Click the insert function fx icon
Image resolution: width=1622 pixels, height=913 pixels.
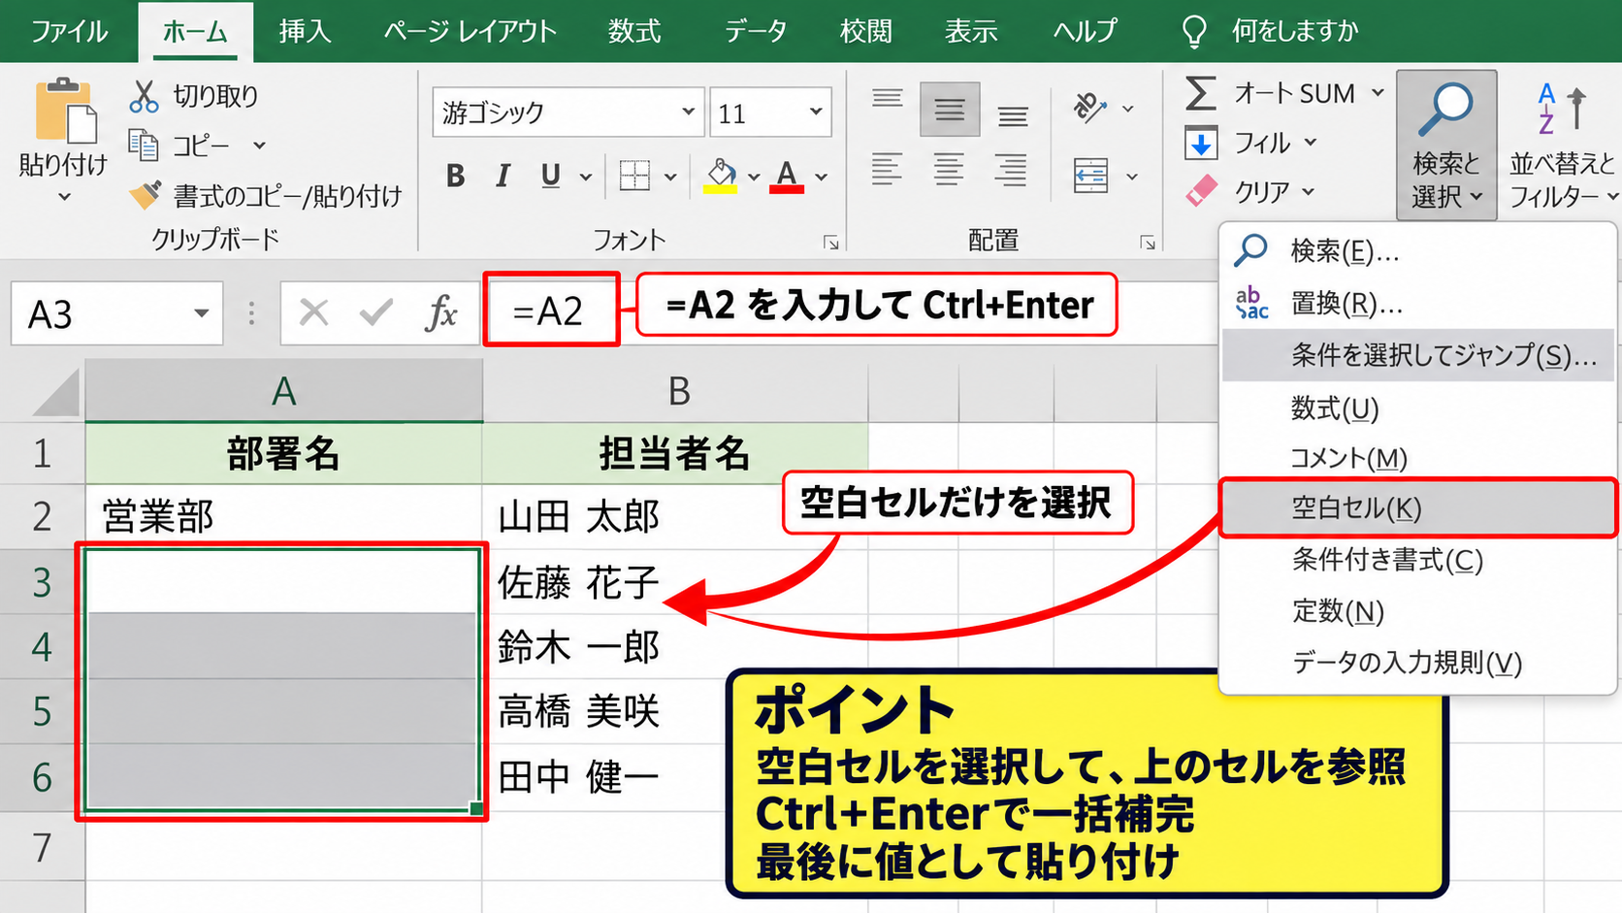pyautogui.click(x=440, y=312)
